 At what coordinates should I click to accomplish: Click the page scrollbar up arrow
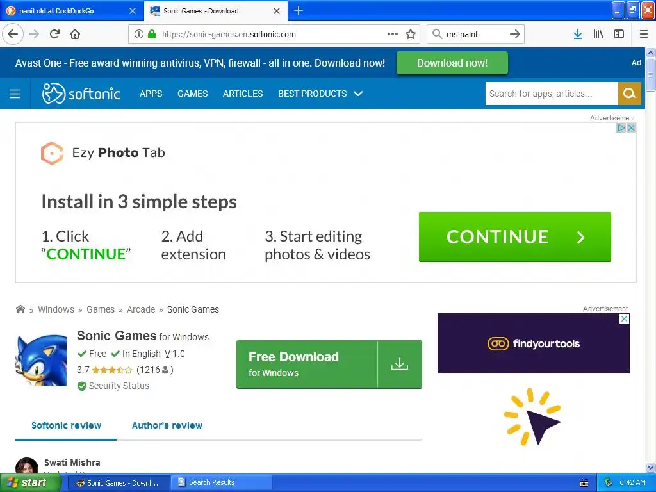coord(651,53)
